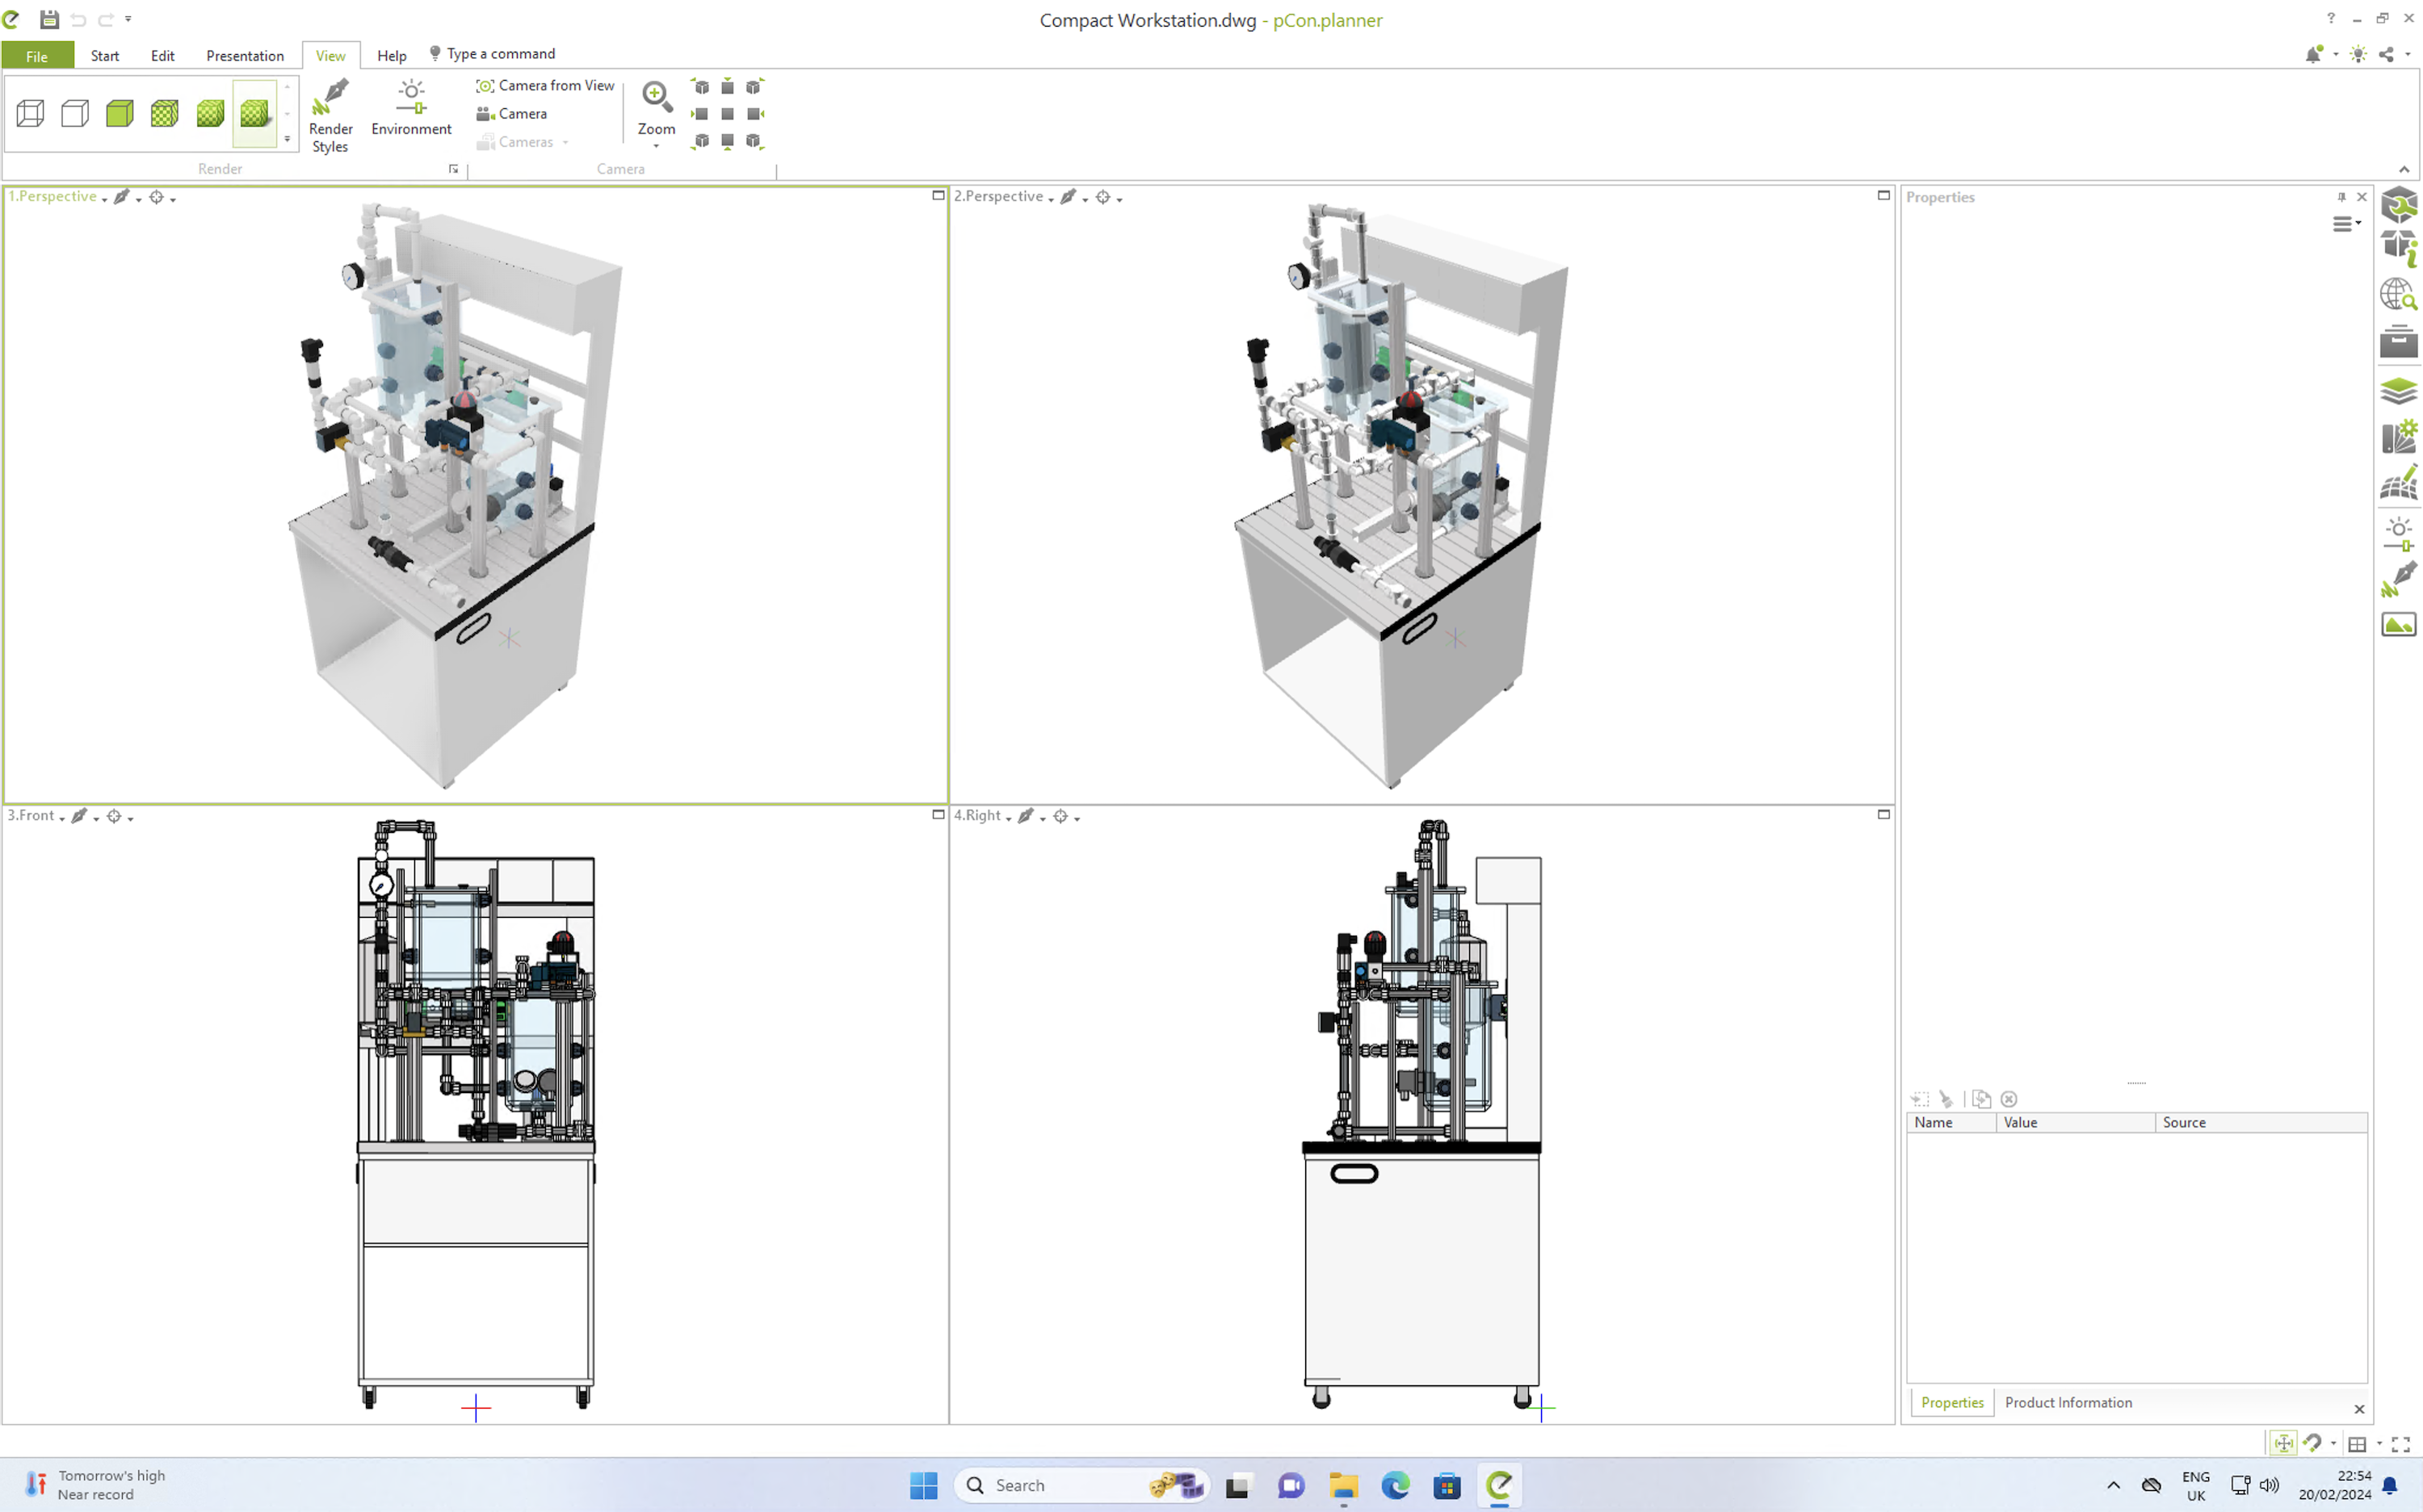
Task: Click the material editor swatch-gear icon
Action: [2398, 437]
